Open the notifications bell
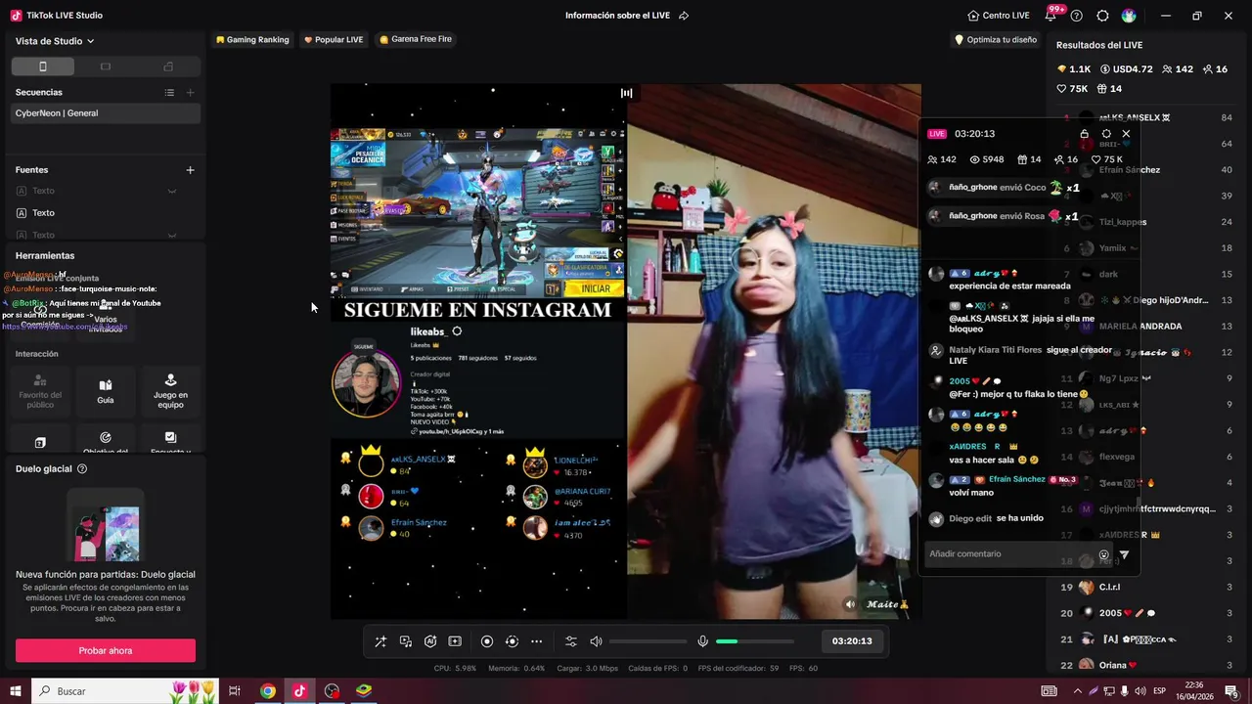 click(x=1051, y=16)
